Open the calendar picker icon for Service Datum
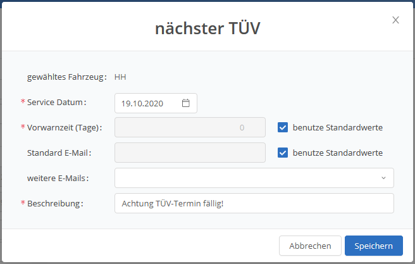Viewport: 415px width, 264px height. coord(186,103)
